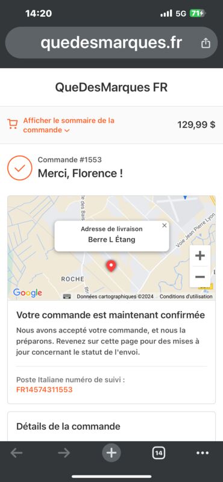The image size is (223, 482).
Task: Tap the Détails de la commande heading
Action: (68, 427)
